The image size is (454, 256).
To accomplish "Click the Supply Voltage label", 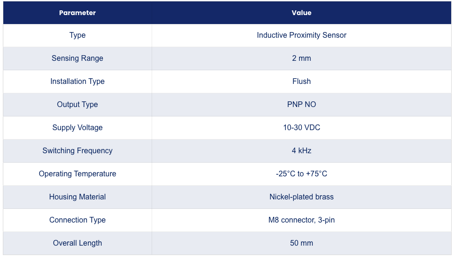I will pos(77,128).
